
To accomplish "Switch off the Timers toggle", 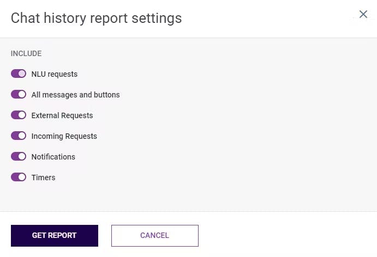I will point(19,178).
